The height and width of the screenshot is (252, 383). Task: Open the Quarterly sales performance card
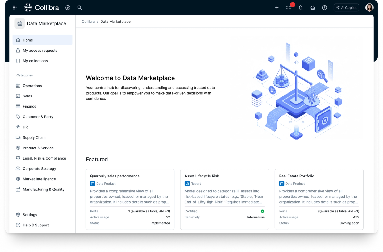click(115, 176)
